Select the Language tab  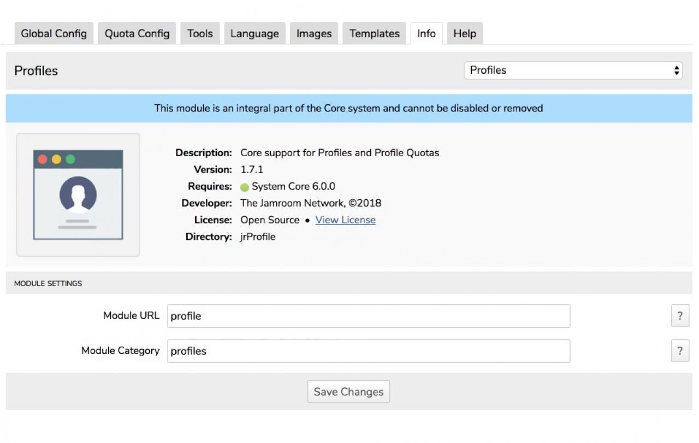tap(254, 33)
